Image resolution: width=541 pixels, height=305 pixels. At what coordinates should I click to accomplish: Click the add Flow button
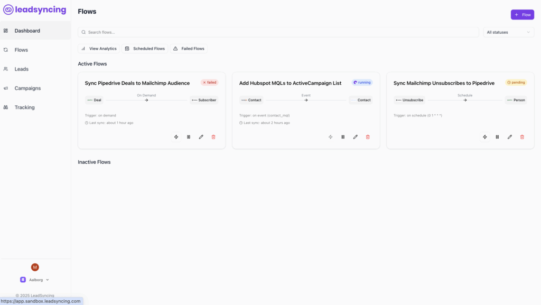[x=523, y=15]
